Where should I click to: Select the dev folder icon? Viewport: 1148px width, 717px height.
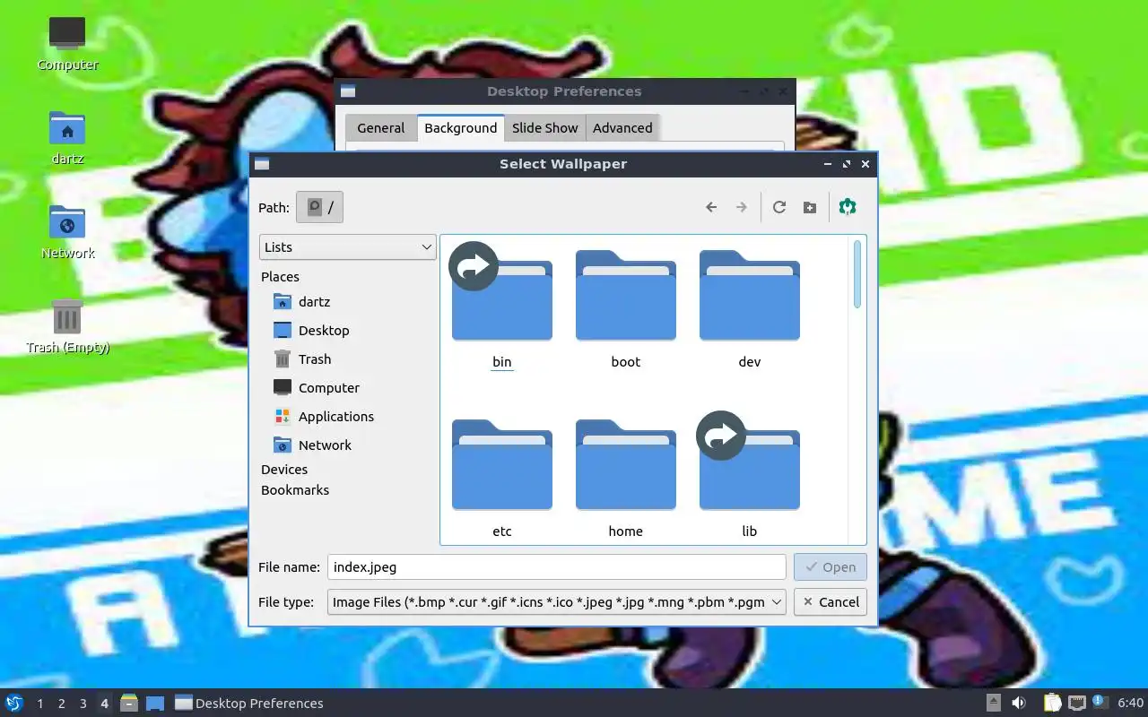(750, 296)
